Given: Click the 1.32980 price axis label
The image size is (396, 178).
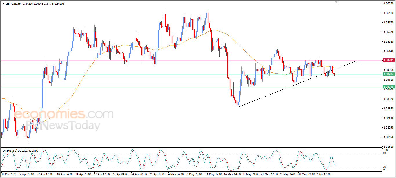Looking at the screenshot, I should 389,109.
